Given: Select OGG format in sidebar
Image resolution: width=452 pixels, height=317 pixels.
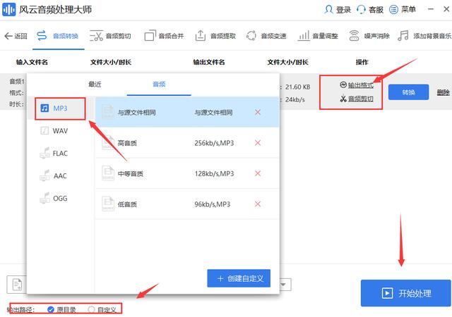Looking at the screenshot, I should pos(60,198).
